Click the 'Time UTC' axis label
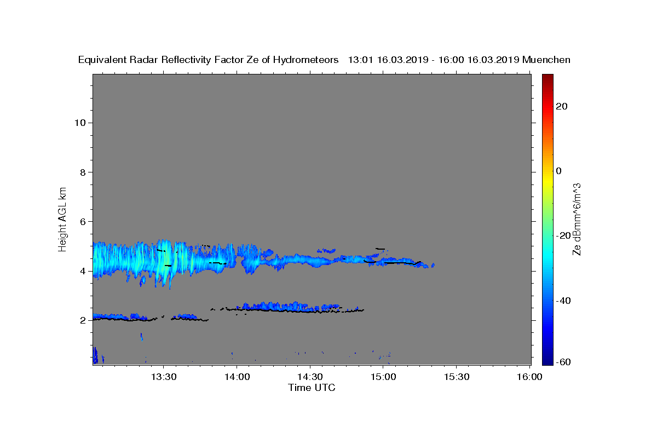This screenshot has height=438, width=657. tap(312, 388)
